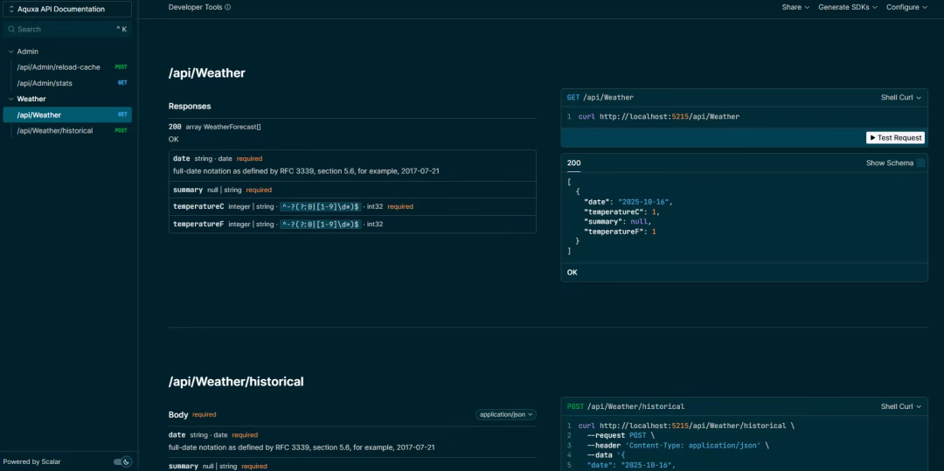This screenshot has width=944, height=471.
Task: Click the POST badge beside /api/Weather/historical
Action: coord(121,130)
